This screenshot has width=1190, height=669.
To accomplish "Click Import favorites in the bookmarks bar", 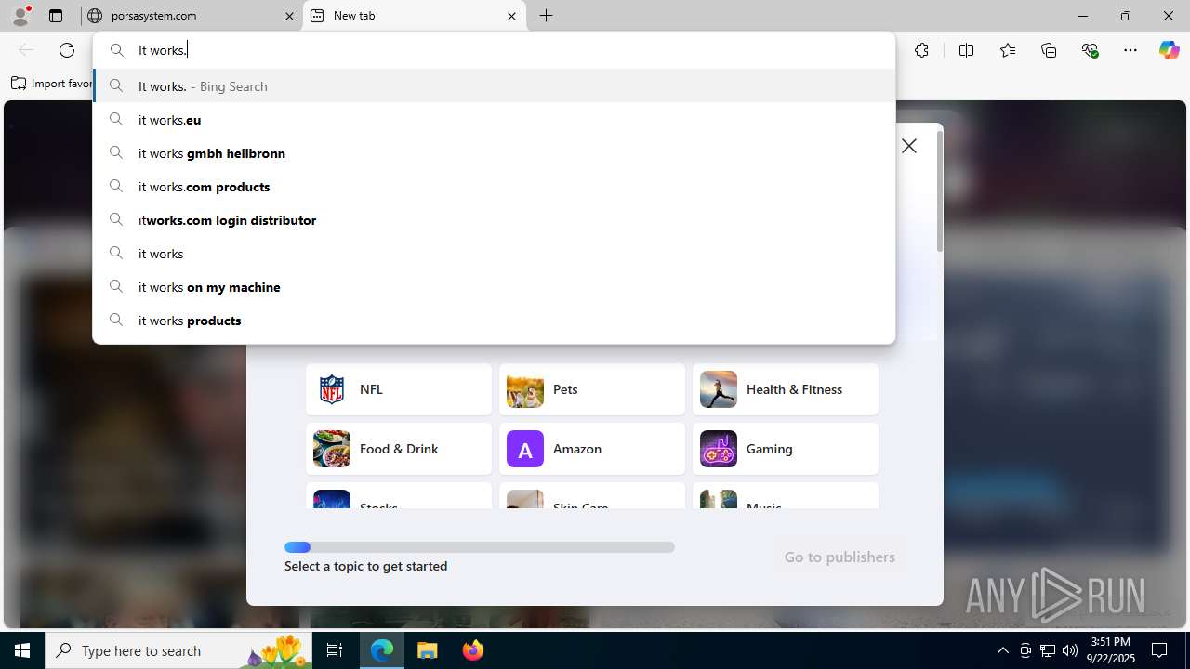I will [x=52, y=84].
